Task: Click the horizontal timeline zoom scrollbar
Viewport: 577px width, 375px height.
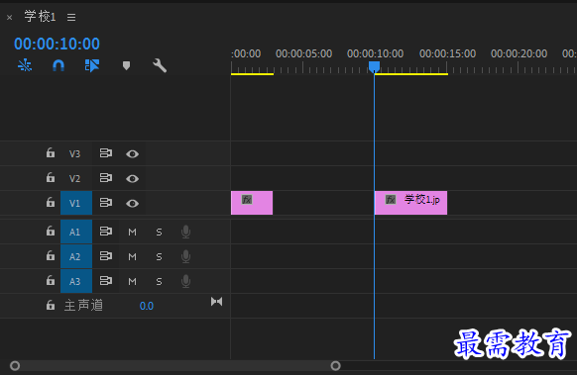Action: [x=175, y=366]
